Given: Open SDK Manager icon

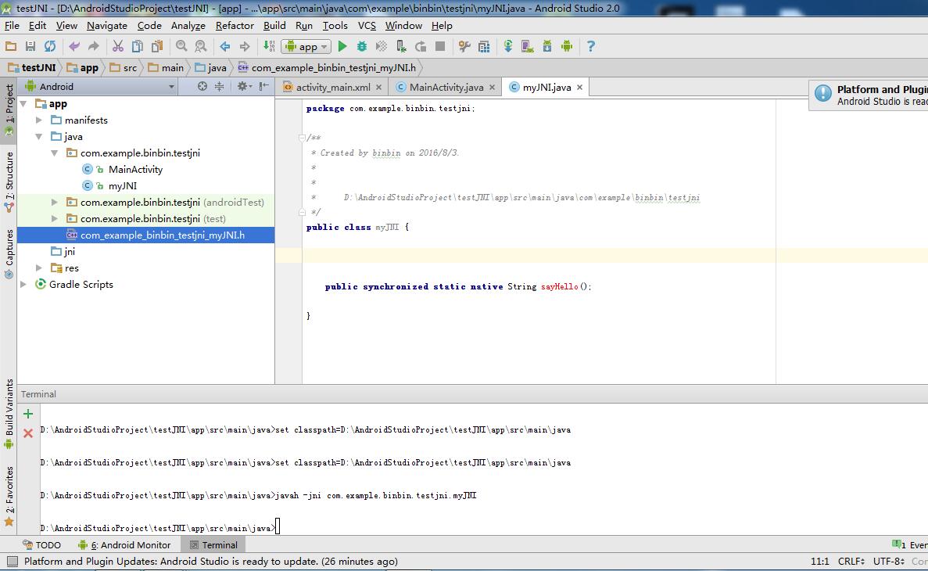Looking at the screenshot, I should click(546, 46).
